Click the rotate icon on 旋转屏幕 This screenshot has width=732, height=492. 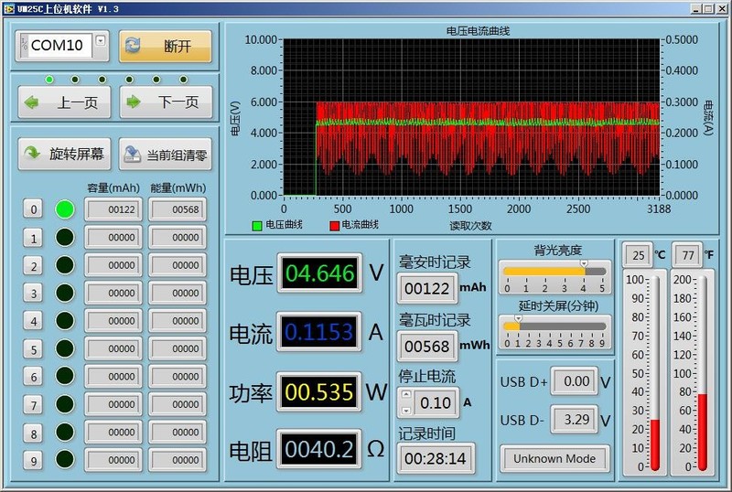[33, 155]
